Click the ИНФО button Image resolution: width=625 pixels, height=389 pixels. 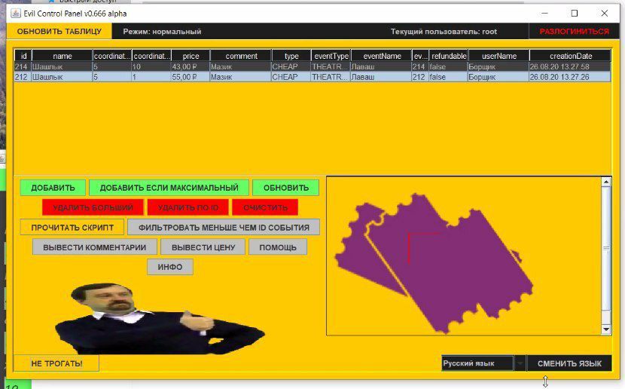(x=170, y=267)
